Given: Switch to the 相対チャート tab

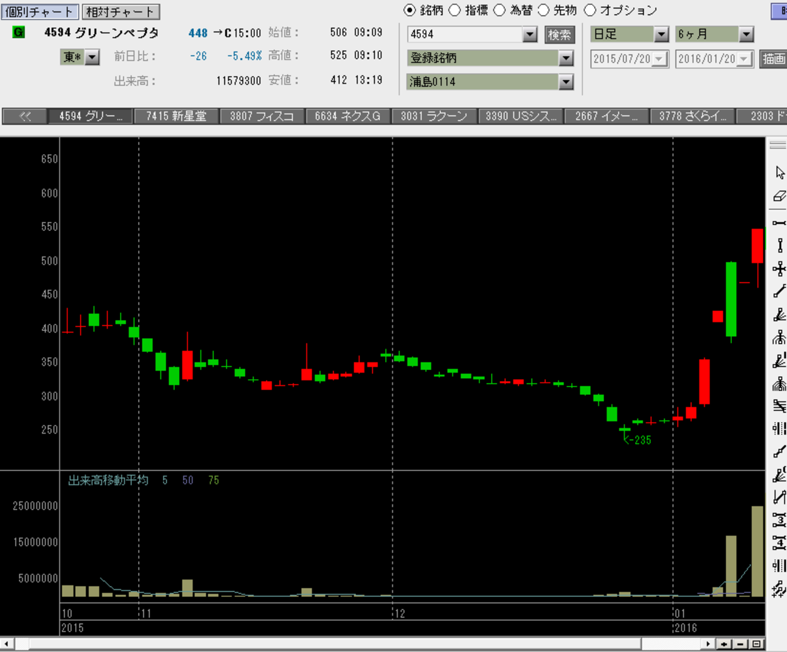Looking at the screenshot, I should pyautogui.click(x=120, y=11).
